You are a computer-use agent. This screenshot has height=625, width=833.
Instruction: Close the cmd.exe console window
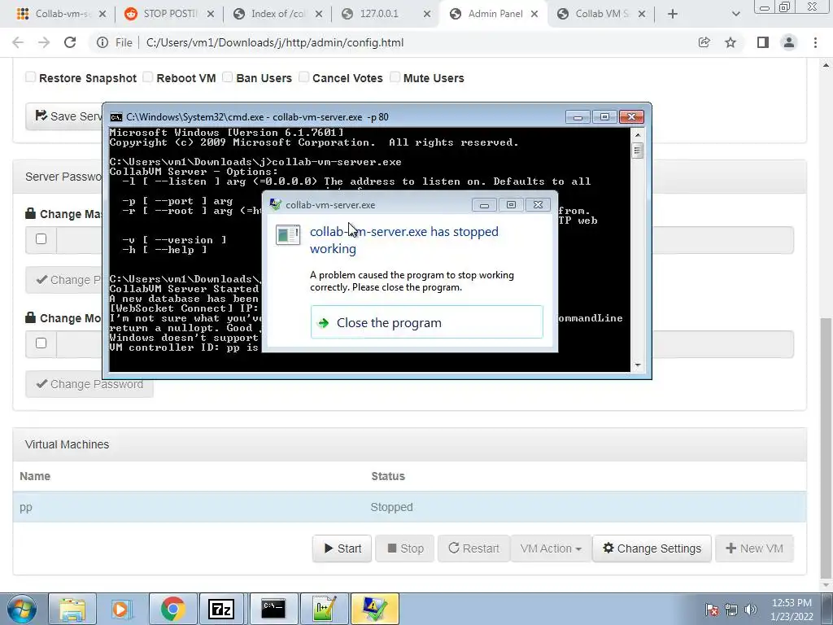[x=631, y=117]
